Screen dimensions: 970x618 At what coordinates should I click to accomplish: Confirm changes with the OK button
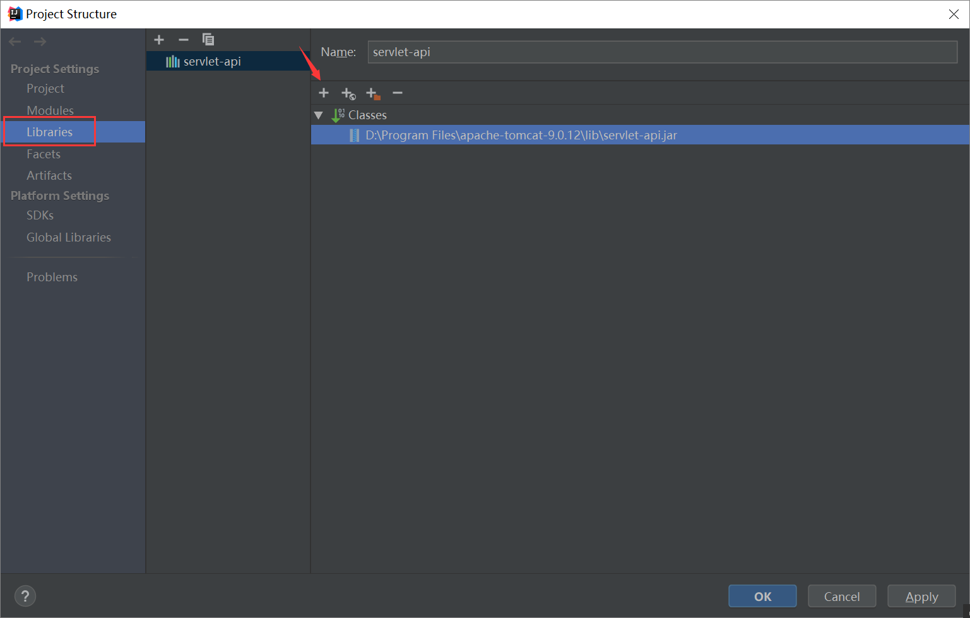tap(762, 596)
